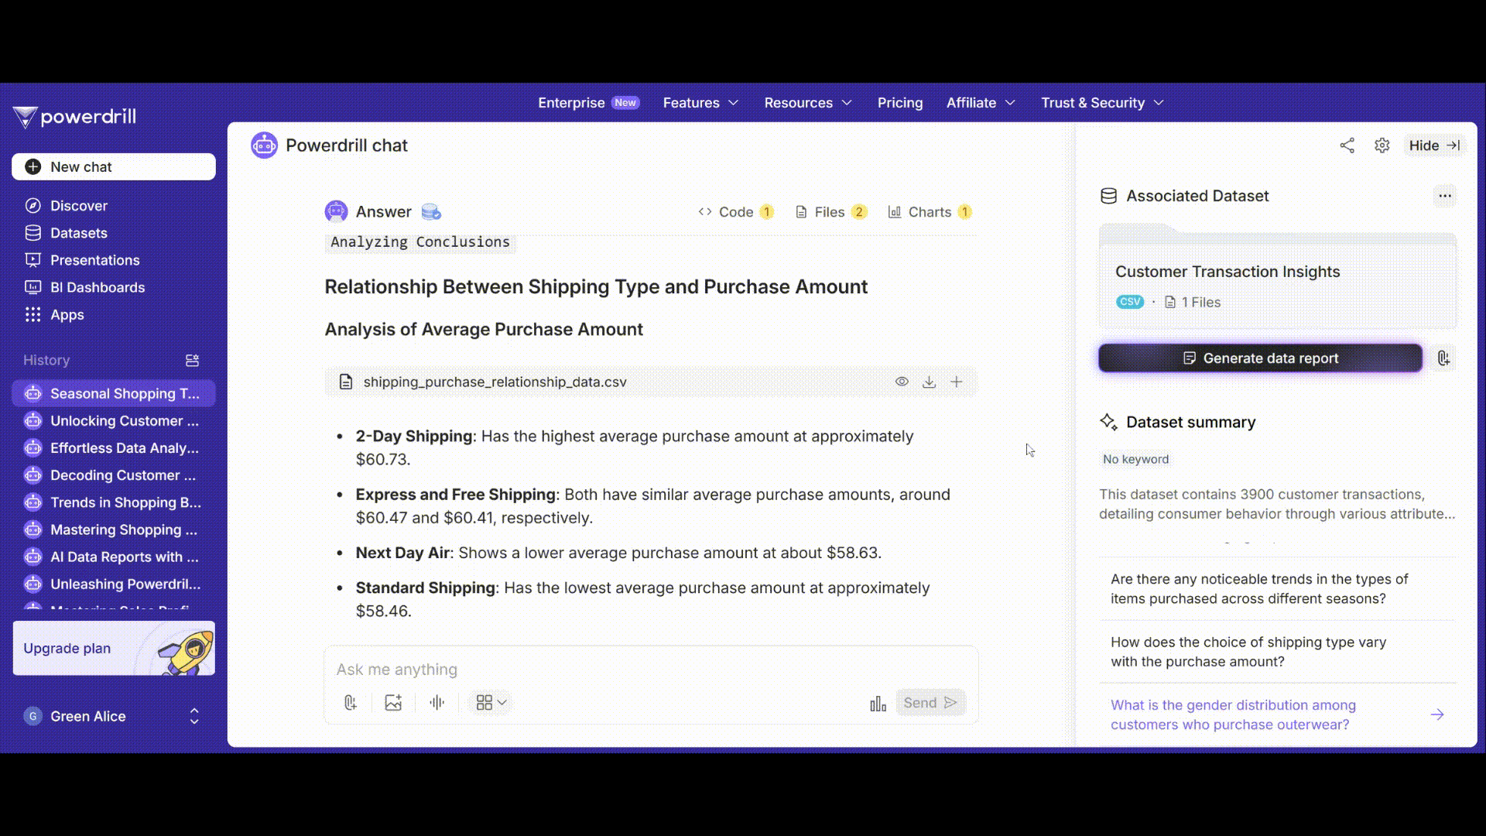Click the voice input icon

click(437, 703)
